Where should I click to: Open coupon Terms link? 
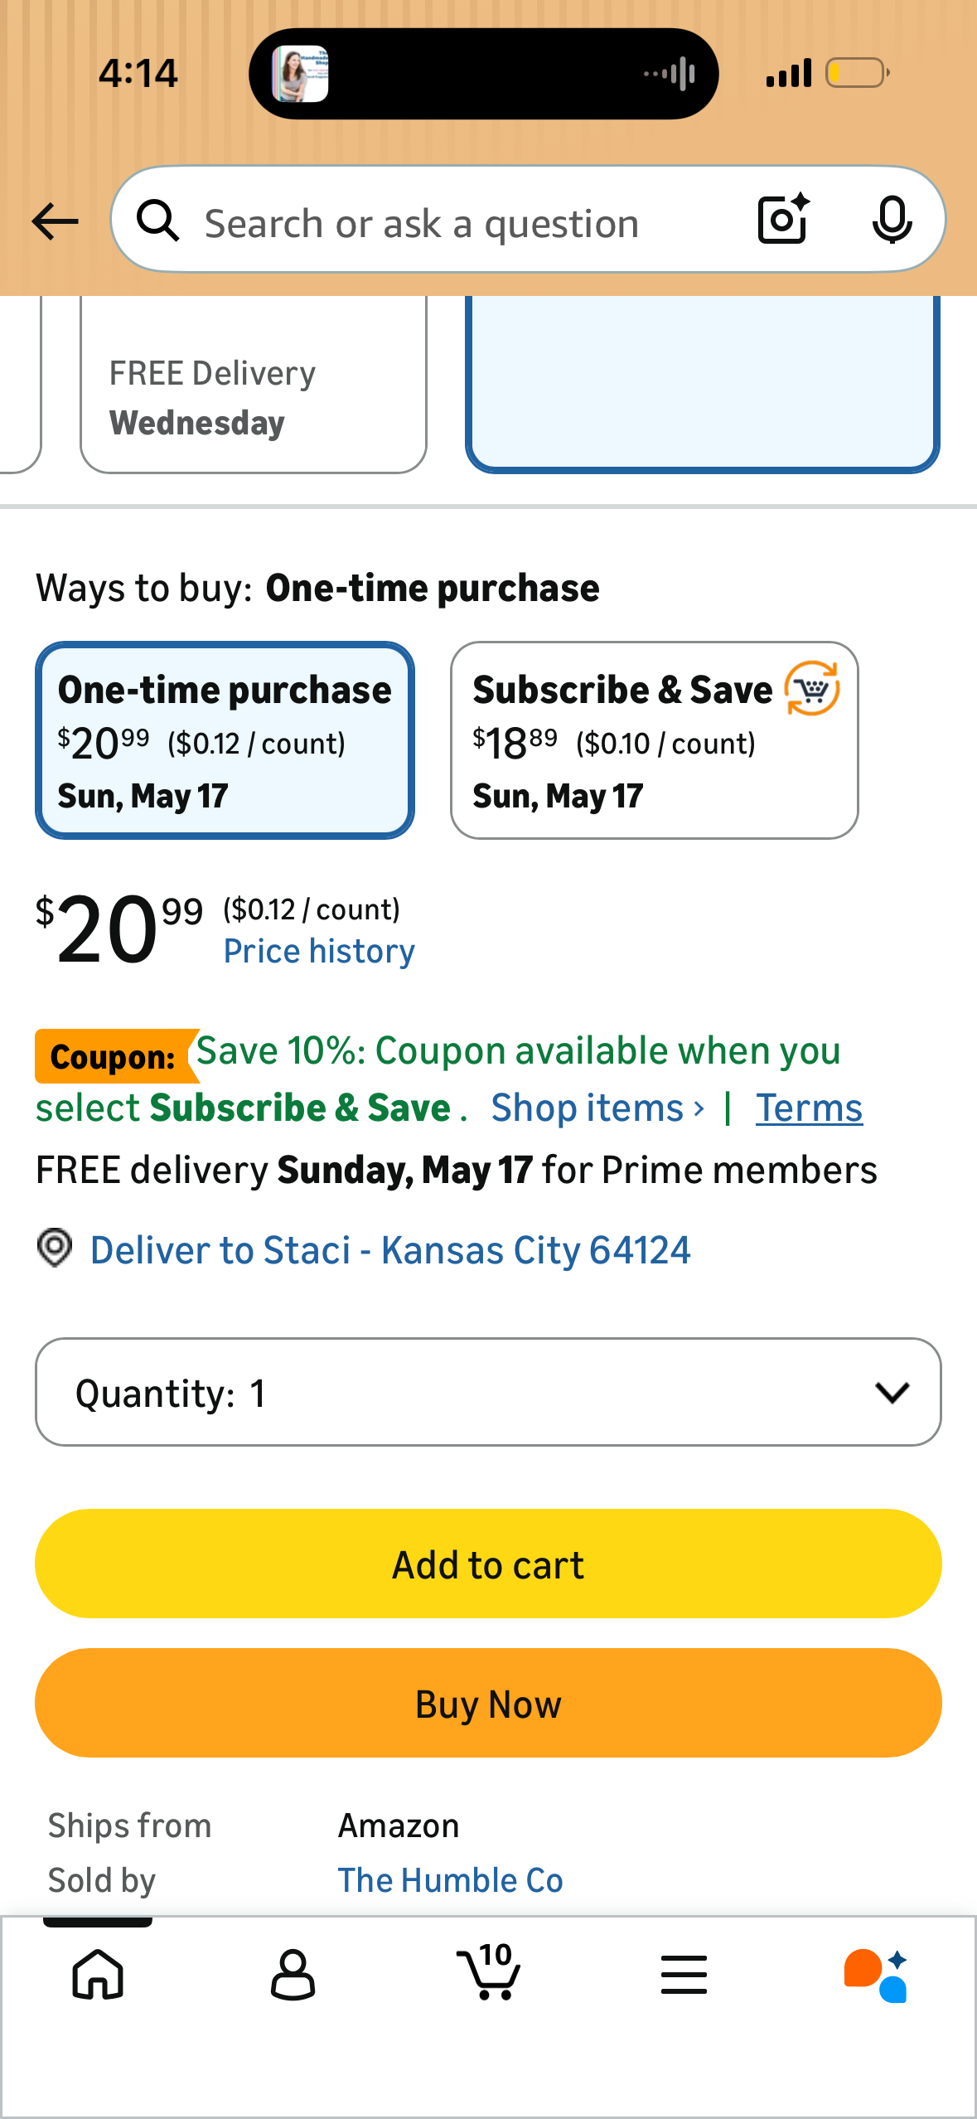point(809,1108)
